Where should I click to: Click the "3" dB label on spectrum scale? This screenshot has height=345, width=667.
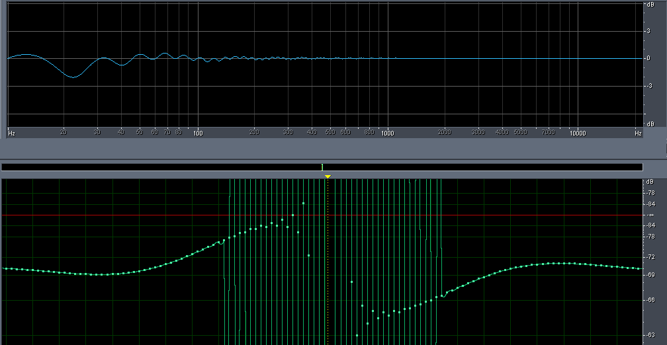(648, 31)
